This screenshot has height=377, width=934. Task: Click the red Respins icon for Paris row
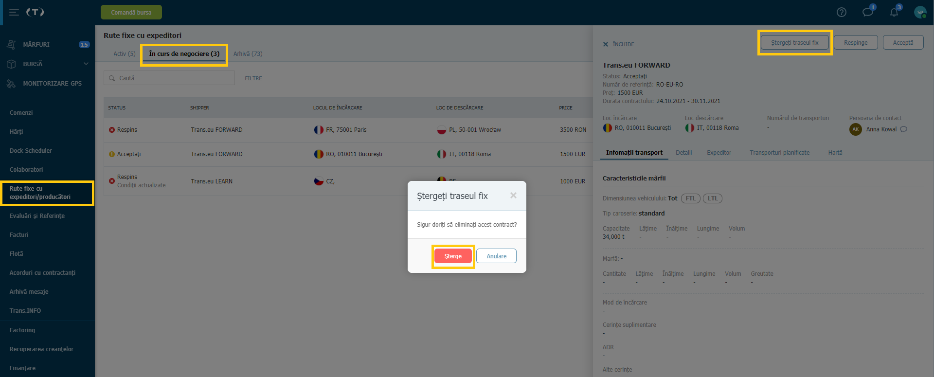(x=112, y=130)
